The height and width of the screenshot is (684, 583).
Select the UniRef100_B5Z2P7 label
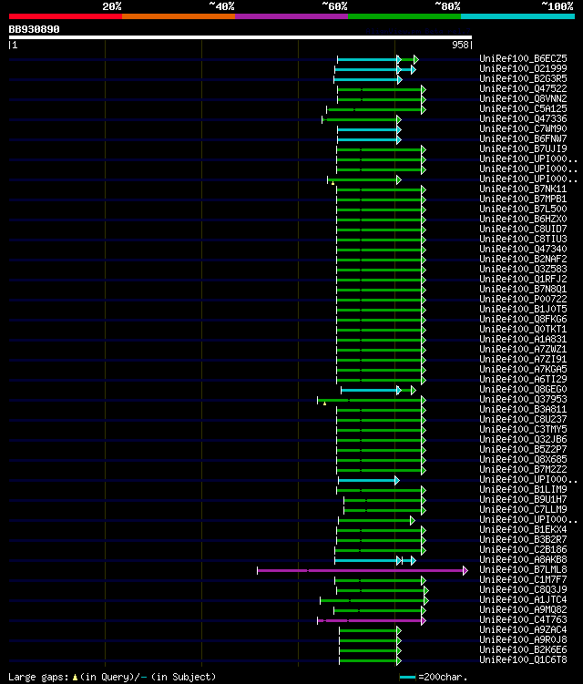tap(523, 450)
